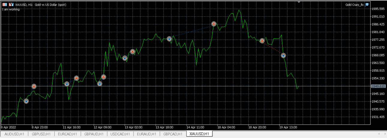Click the 8 Apr 23:00 time label
The image size is (387, 138).
tap(40, 127)
